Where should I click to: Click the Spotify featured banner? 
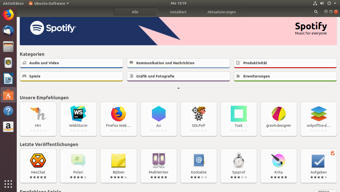tap(178, 31)
